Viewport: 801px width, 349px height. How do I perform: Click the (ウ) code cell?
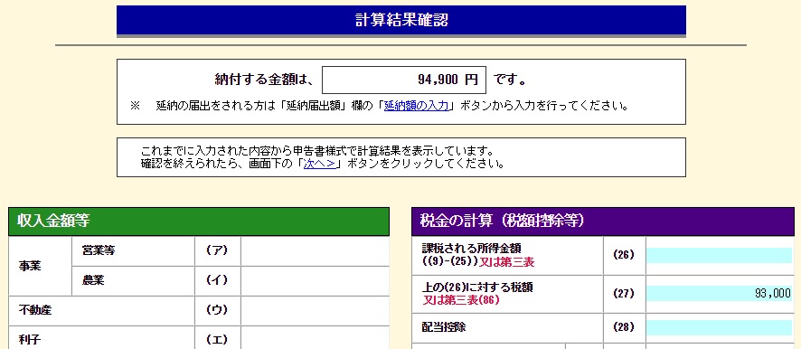(217, 310)
